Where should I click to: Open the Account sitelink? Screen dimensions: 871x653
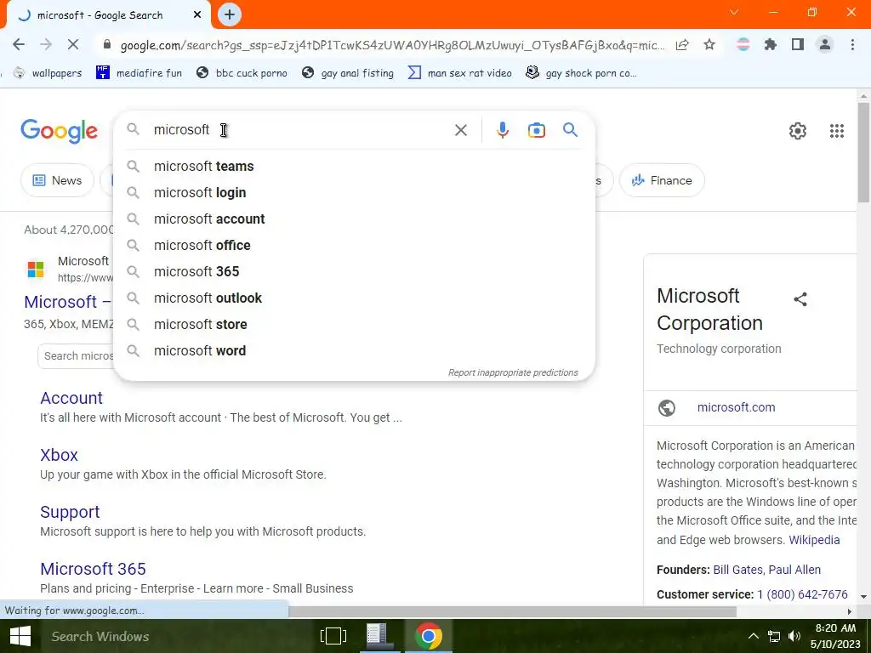71,398
